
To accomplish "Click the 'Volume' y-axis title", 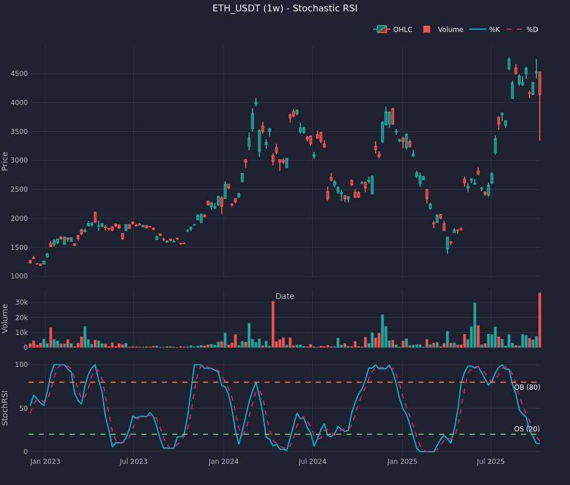I will tap(5, 319).
